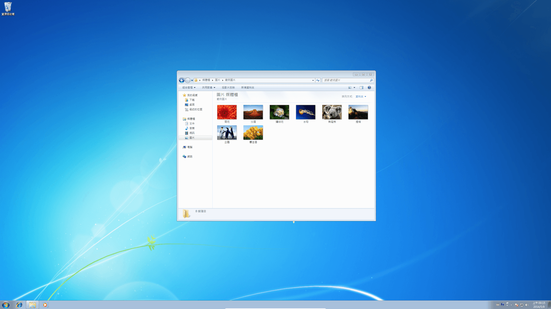Open the 組合管理 (Organize) dropdown menu

188,88
